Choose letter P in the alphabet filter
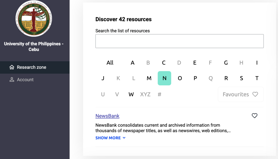The width and height of the screenshot is (278, 159). [x=195, y=78]
